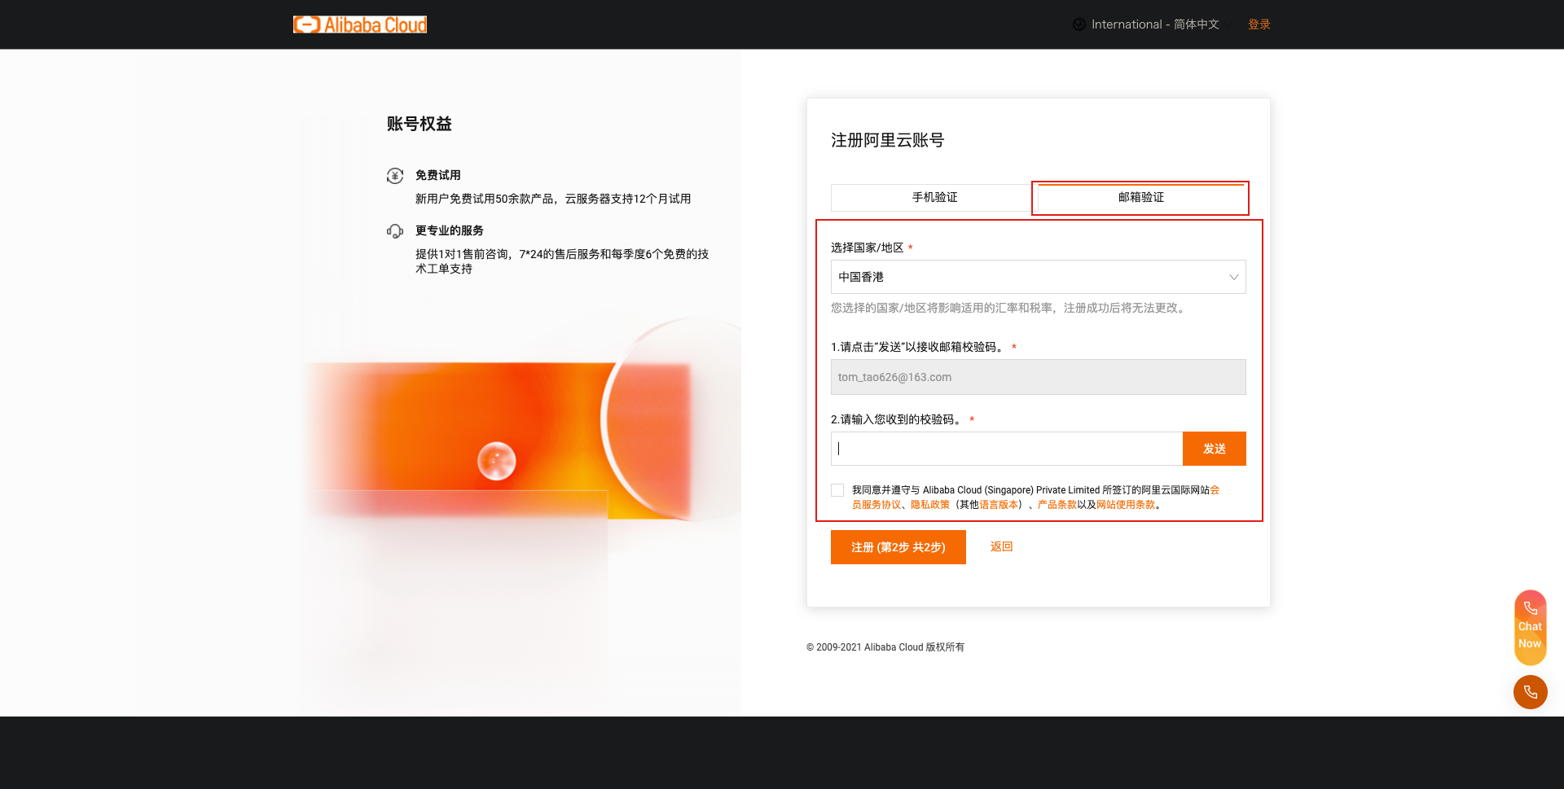The width and height of the screenshot is (1564, 789).
Task: Agree to the membership terms checkbox
Action: pos(837,490)
